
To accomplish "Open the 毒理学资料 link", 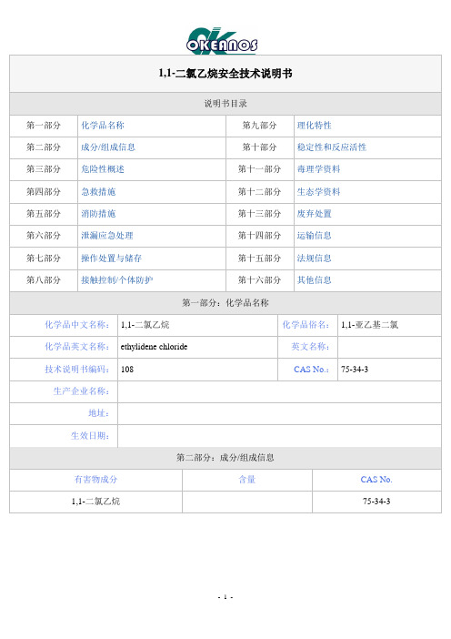I will [319, 169].
